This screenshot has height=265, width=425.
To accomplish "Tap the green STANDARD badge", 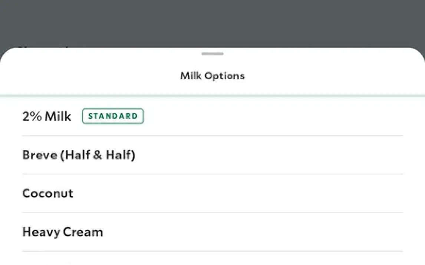I will tap(113, 116).
